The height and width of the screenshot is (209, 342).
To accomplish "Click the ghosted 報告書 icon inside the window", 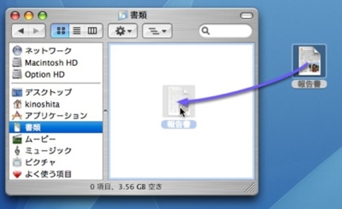I will tap(179, 101).
